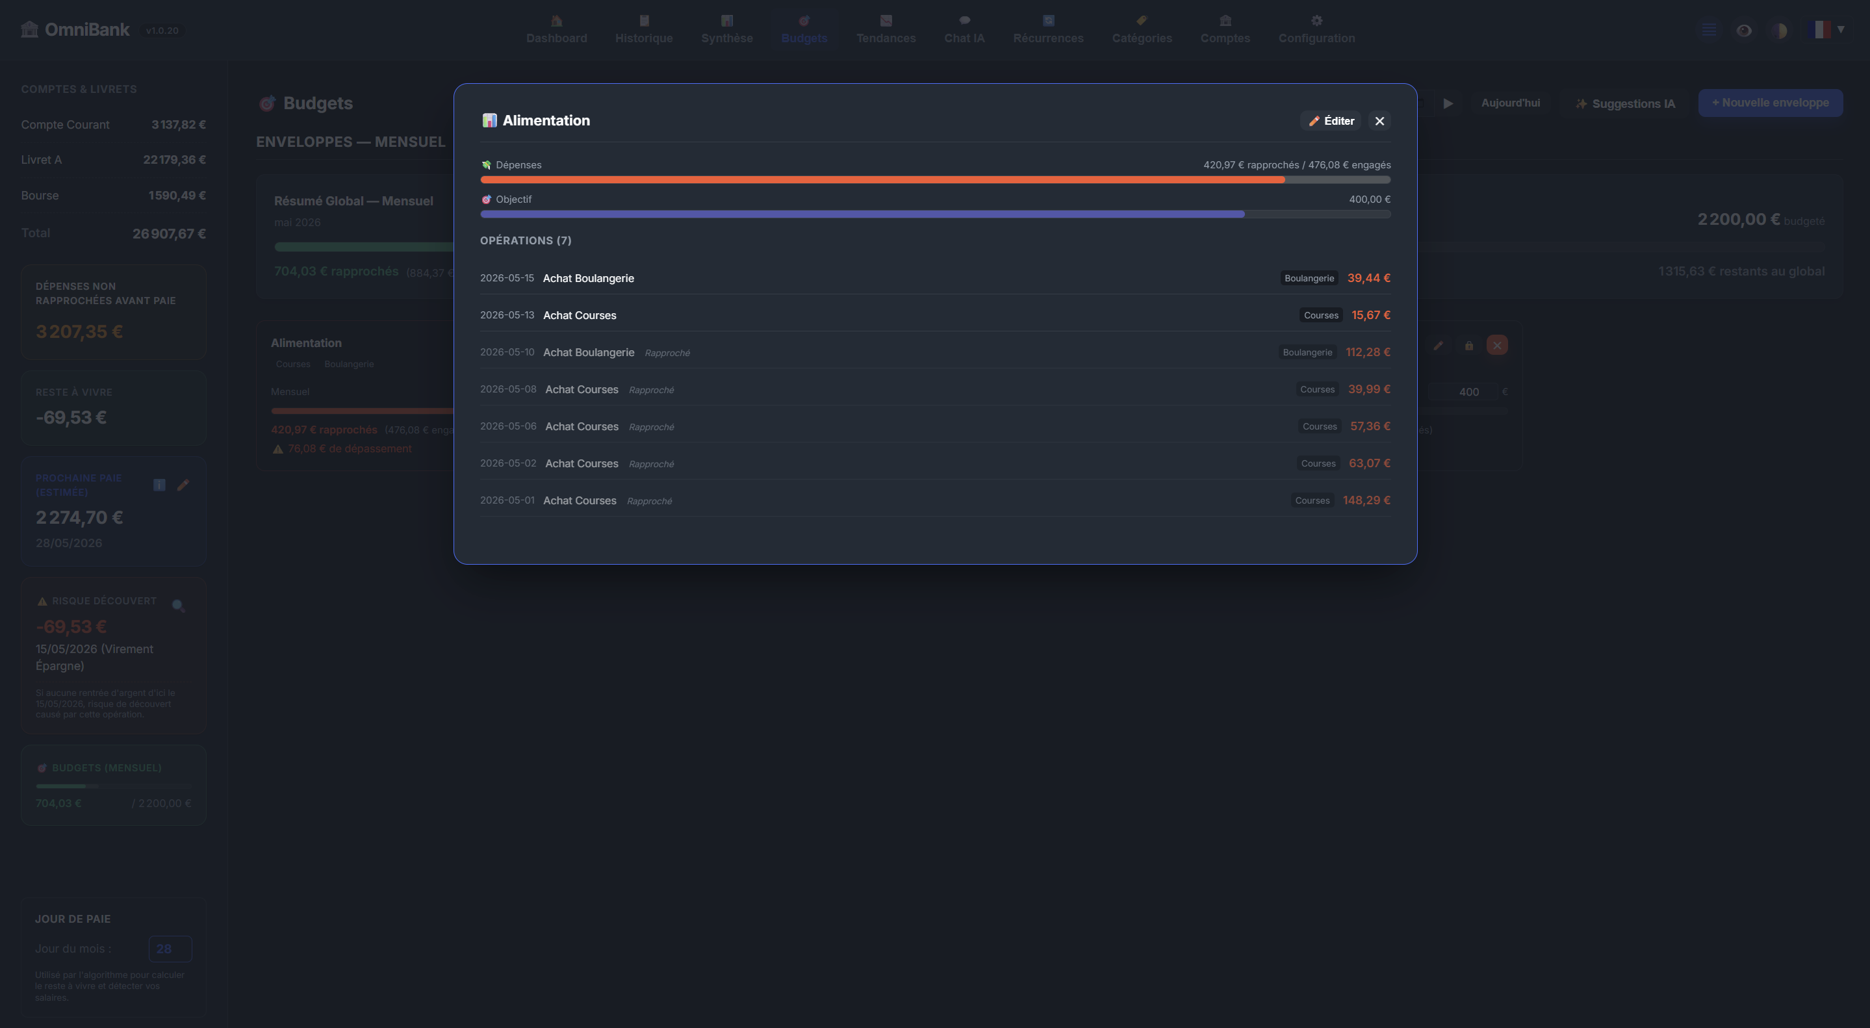Click the list-view lines icon in header
The height and width of the screenshot is (1028, 1870).
pyautogui.click(x=1709, y=30)
